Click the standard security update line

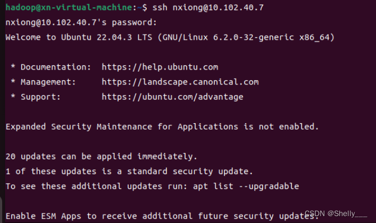[129, 171]
